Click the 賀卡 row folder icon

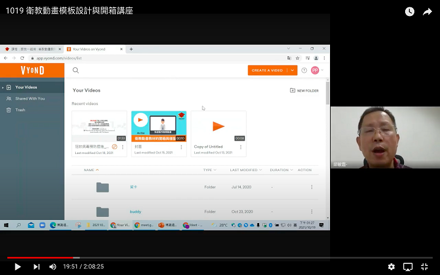point(103,187)
